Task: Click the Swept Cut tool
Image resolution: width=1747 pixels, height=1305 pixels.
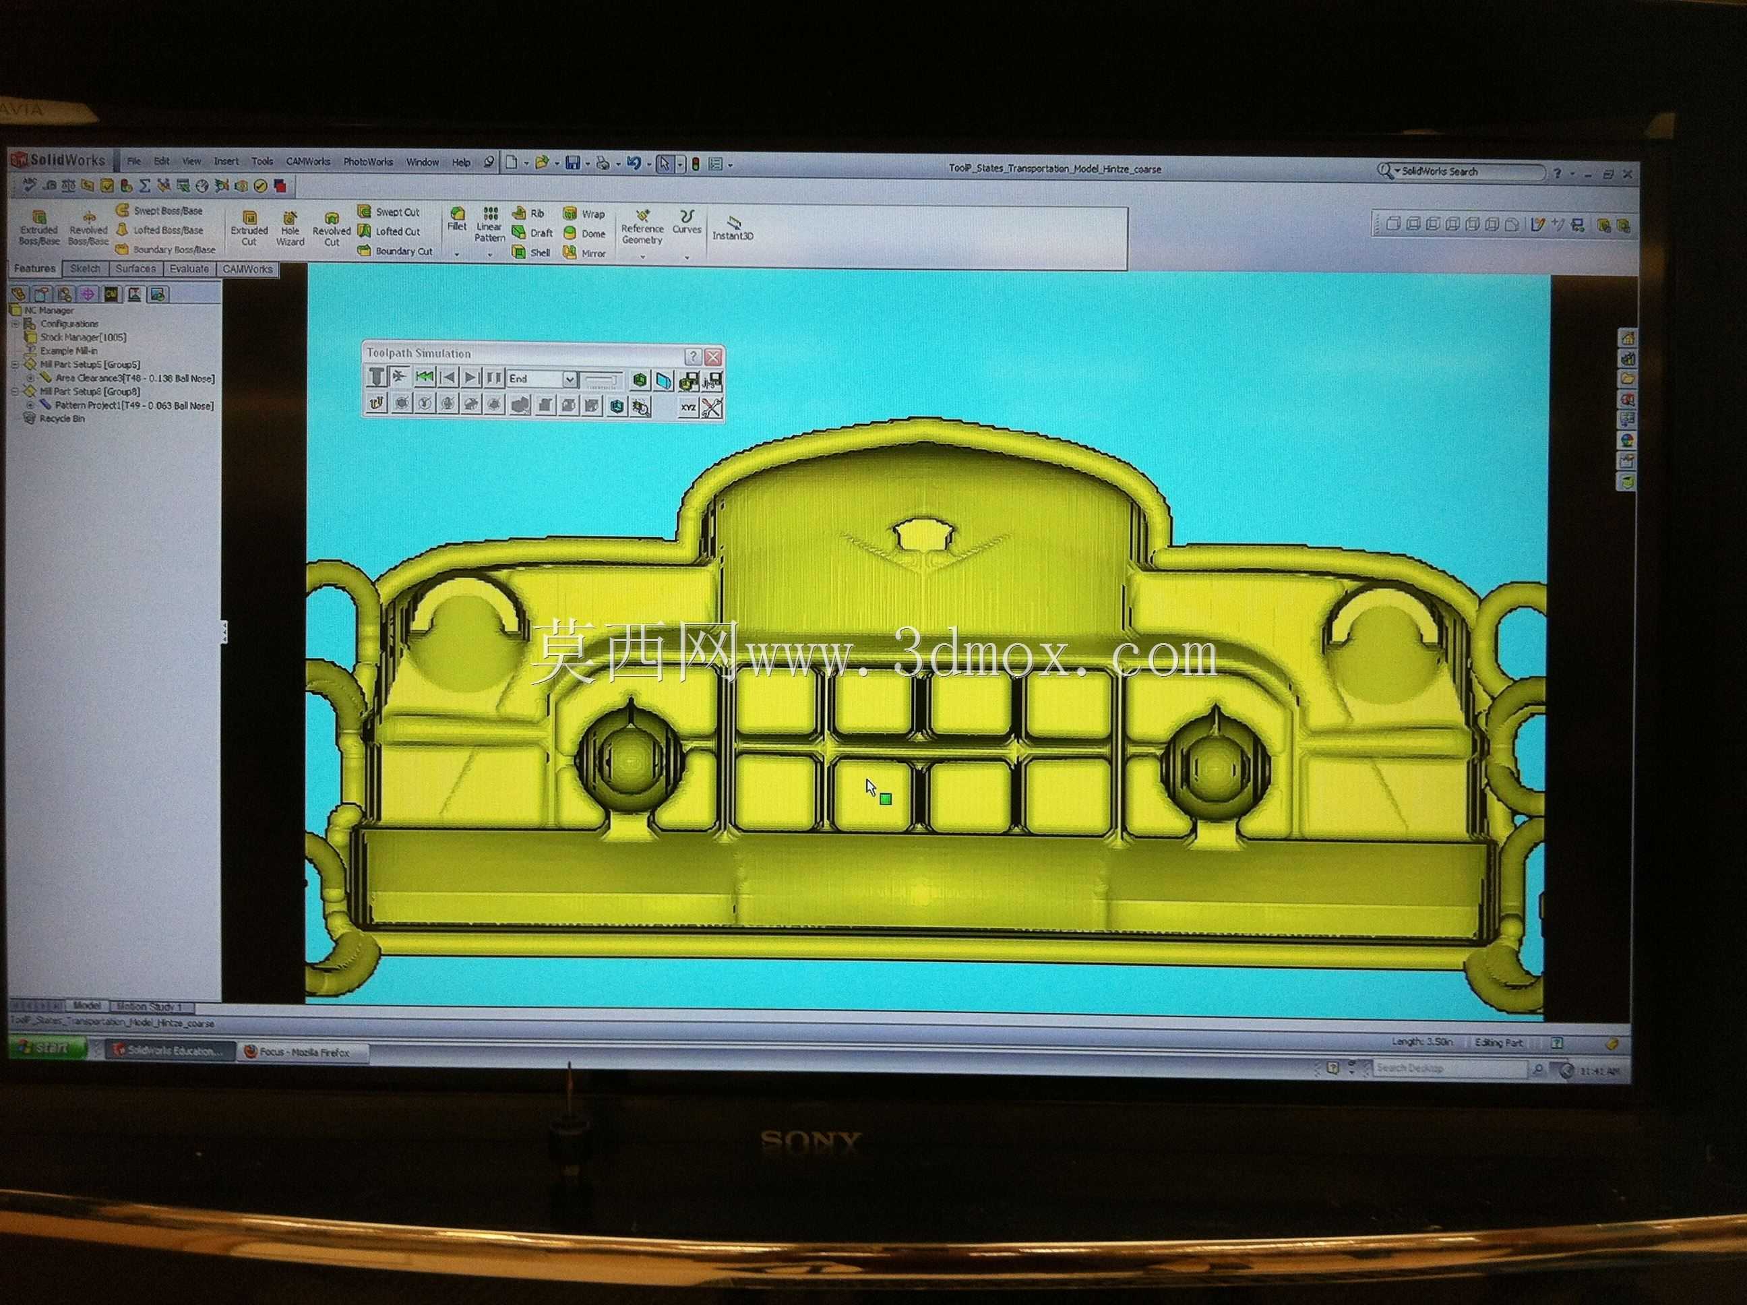Action: 389,212
